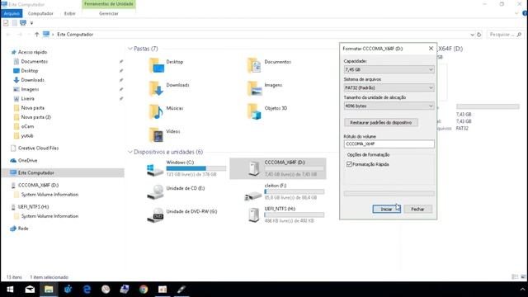Collapse the Dispositivos e unidades section
The height and width of the screenshot is (297, 528).
pyautogui.click(x=130, y=152)
